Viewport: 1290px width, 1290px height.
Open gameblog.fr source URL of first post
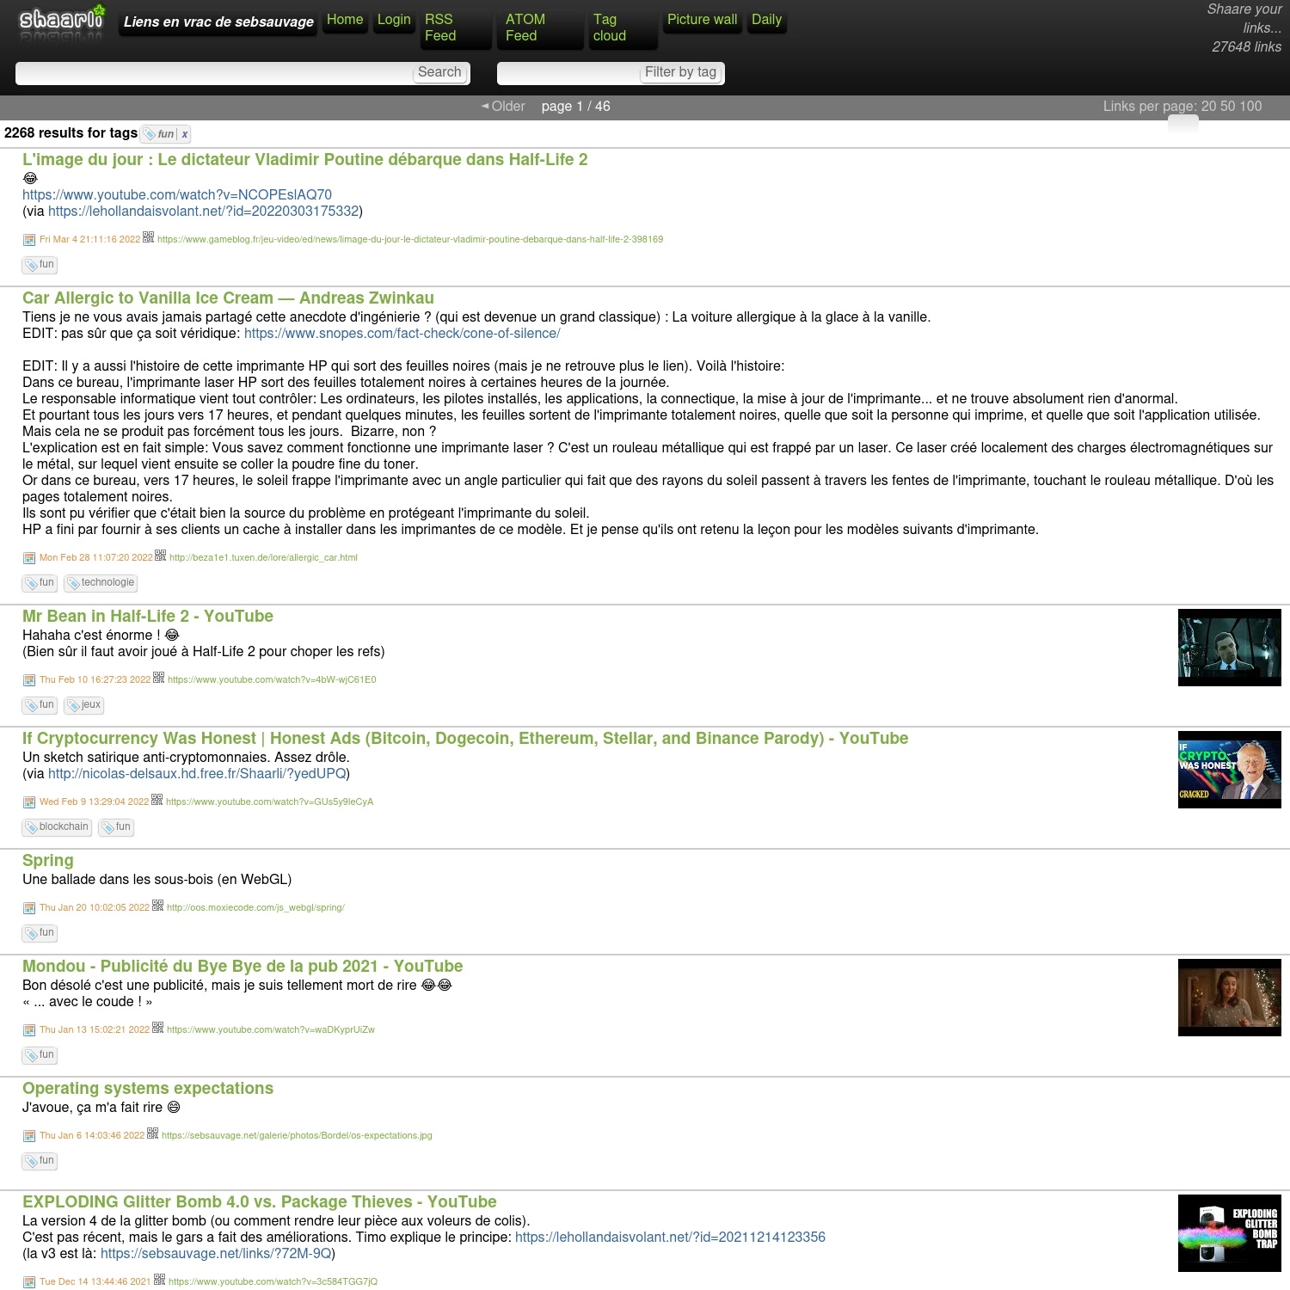(410, 240)
